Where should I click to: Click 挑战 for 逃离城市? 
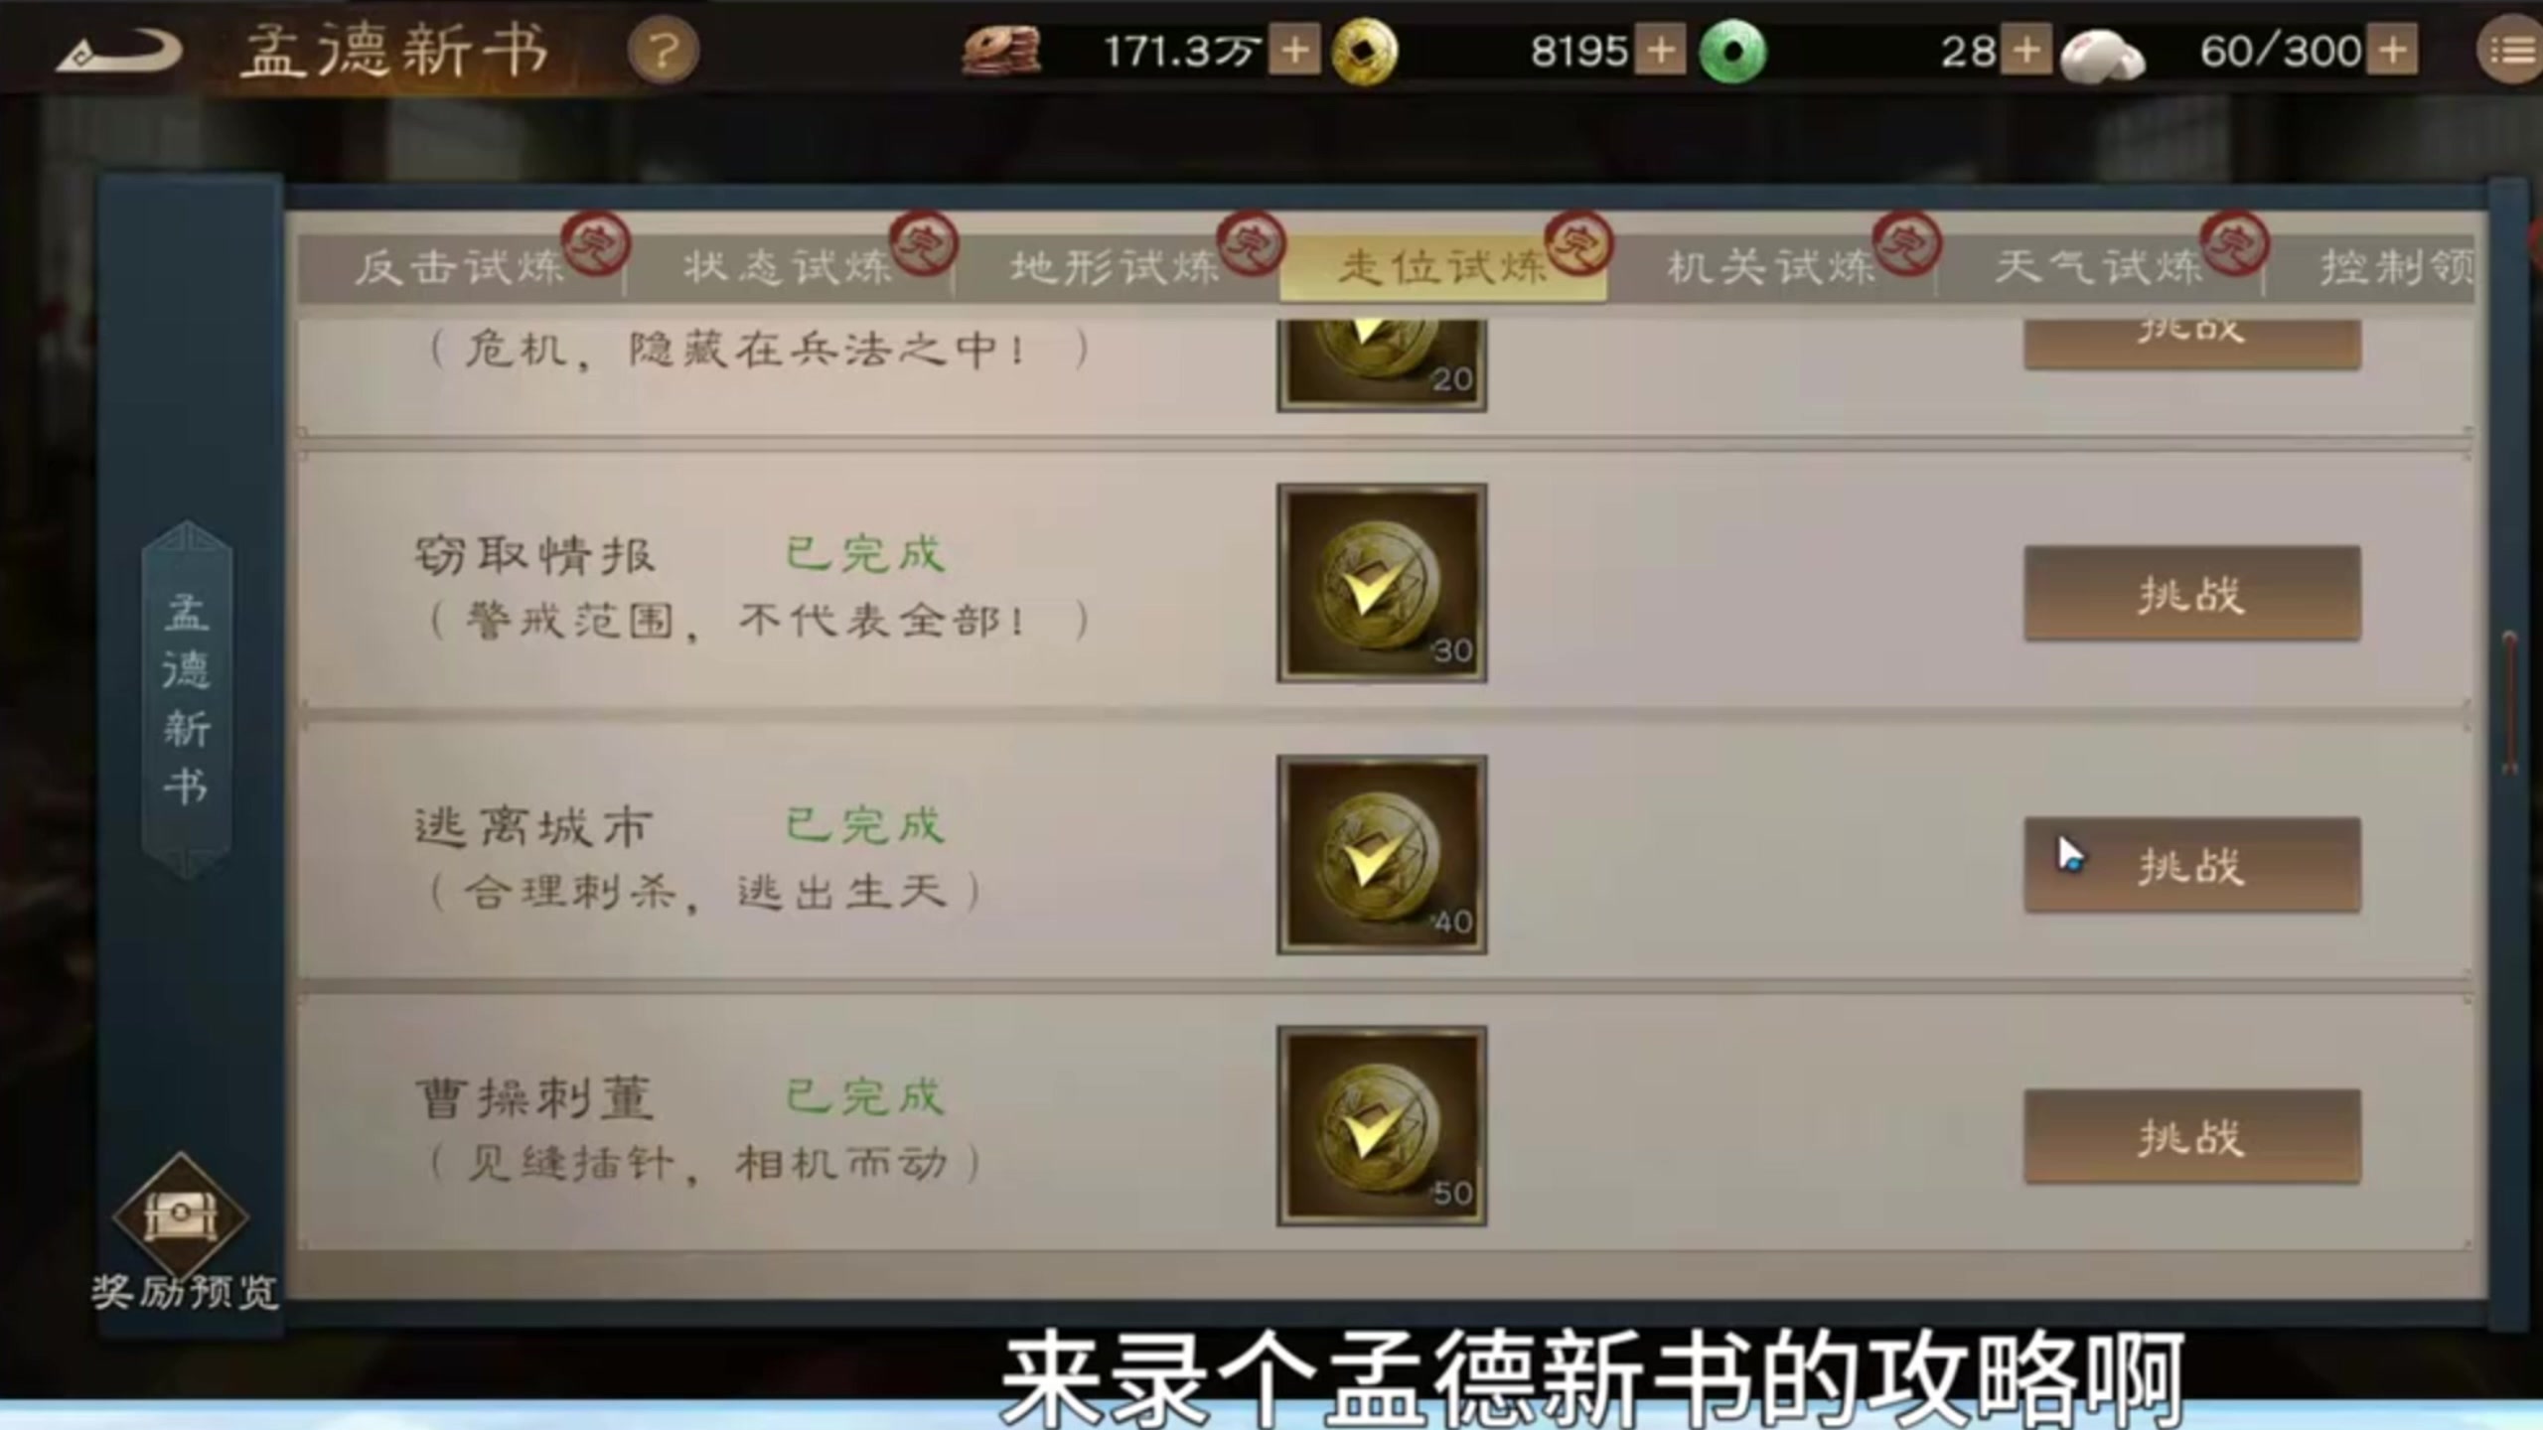[x=2192, y=865]
